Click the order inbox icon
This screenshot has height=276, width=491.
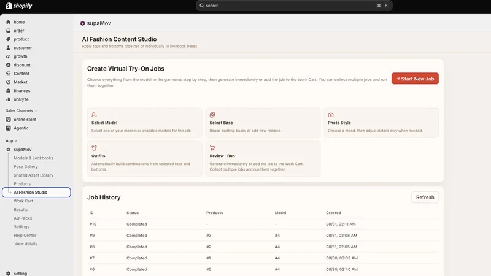[x=8, y=31]
